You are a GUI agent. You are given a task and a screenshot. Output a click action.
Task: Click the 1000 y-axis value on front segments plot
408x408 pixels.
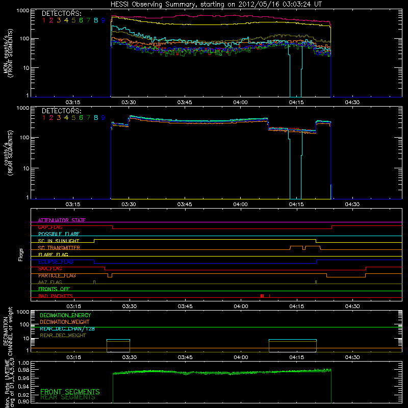click(22, 10)
